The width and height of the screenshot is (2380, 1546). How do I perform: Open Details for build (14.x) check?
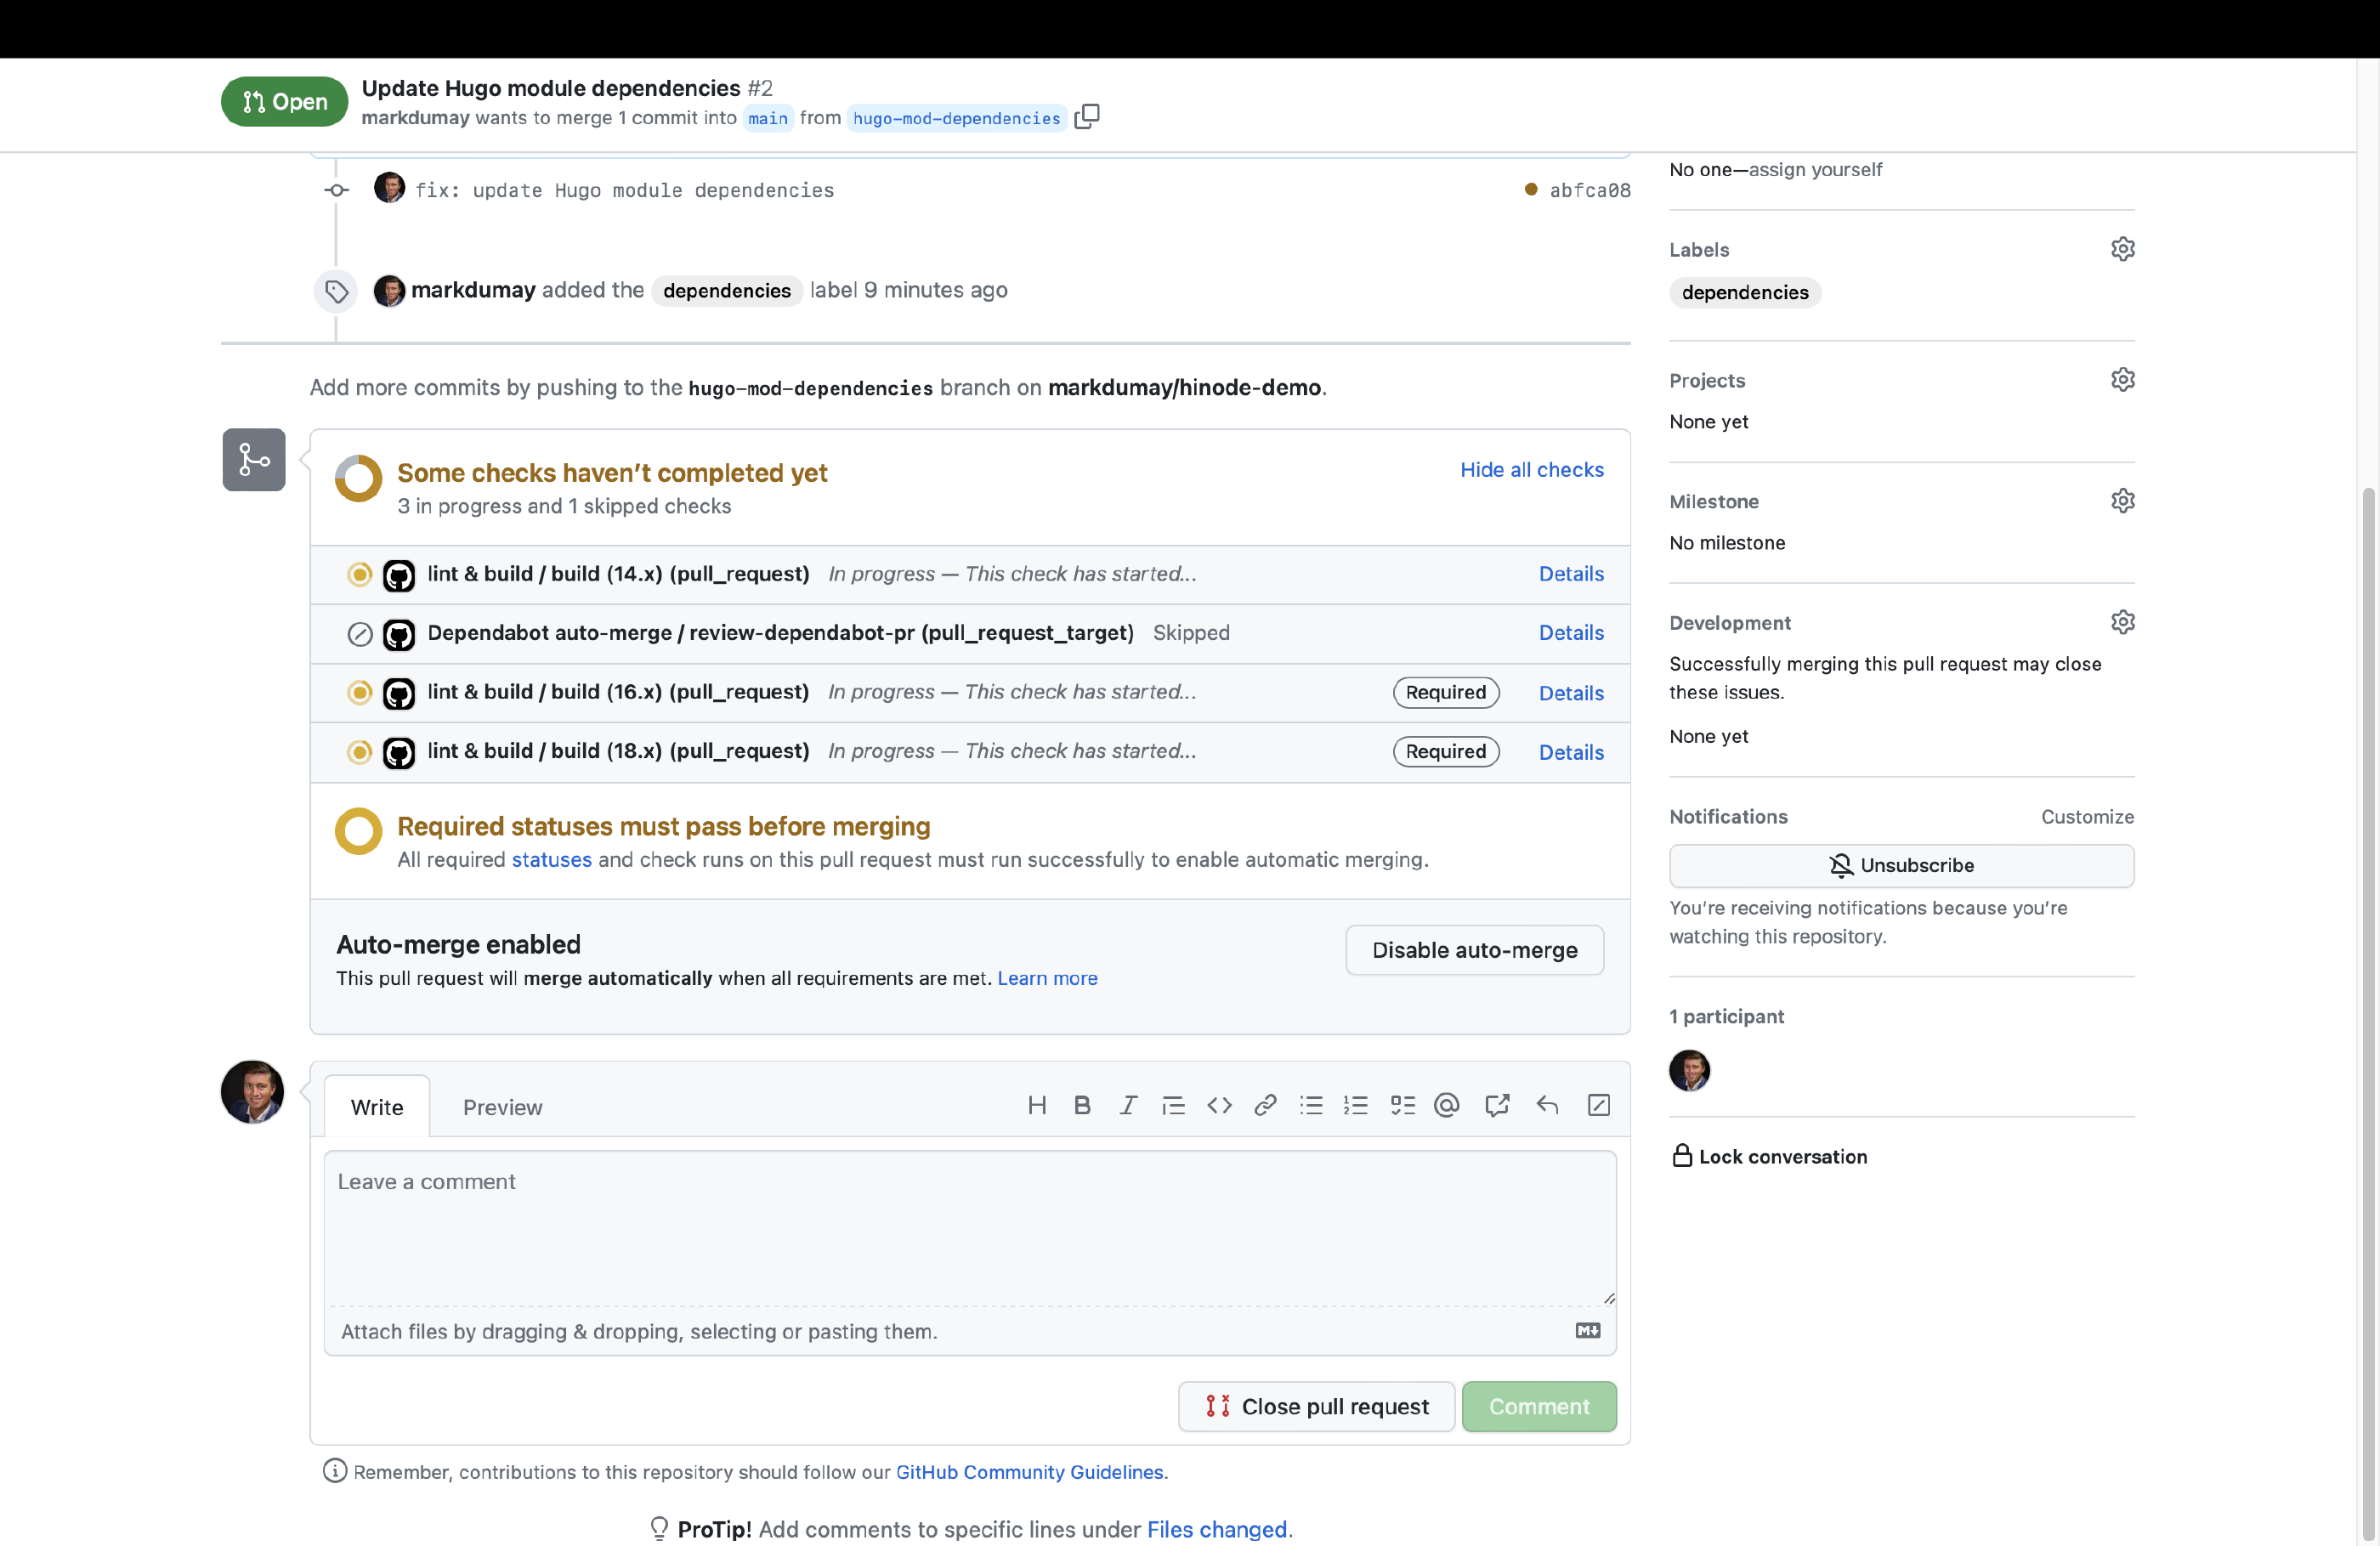[x=1570, y=574]
